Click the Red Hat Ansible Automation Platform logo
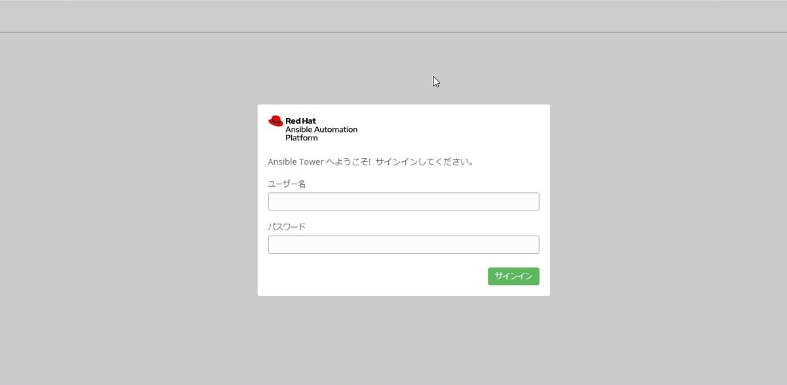The width and height of the screenshot is (787, 385). [313, 129]
